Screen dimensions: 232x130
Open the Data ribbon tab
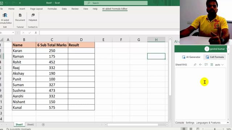(x=64, y=9)
